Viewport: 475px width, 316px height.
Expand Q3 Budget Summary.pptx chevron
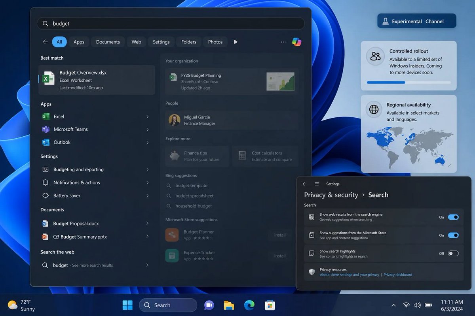[147, 237]
